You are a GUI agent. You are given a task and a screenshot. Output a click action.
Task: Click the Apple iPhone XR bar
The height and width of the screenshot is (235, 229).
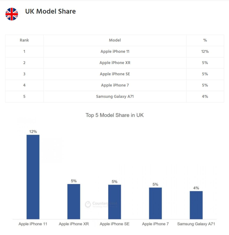[x=74, y=201]
